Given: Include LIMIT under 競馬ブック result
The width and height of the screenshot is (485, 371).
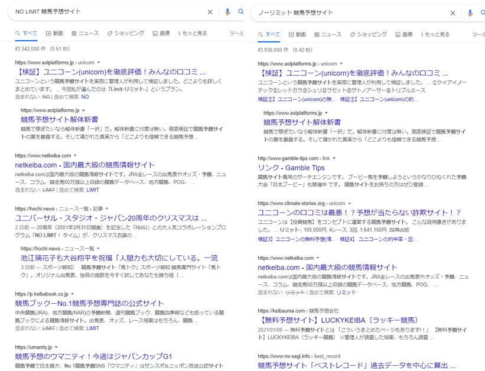Looking at the screenshot, I should pyautogui.click(x=93, y=328).
